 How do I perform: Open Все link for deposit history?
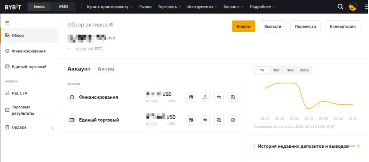click(x=354, y=146)
